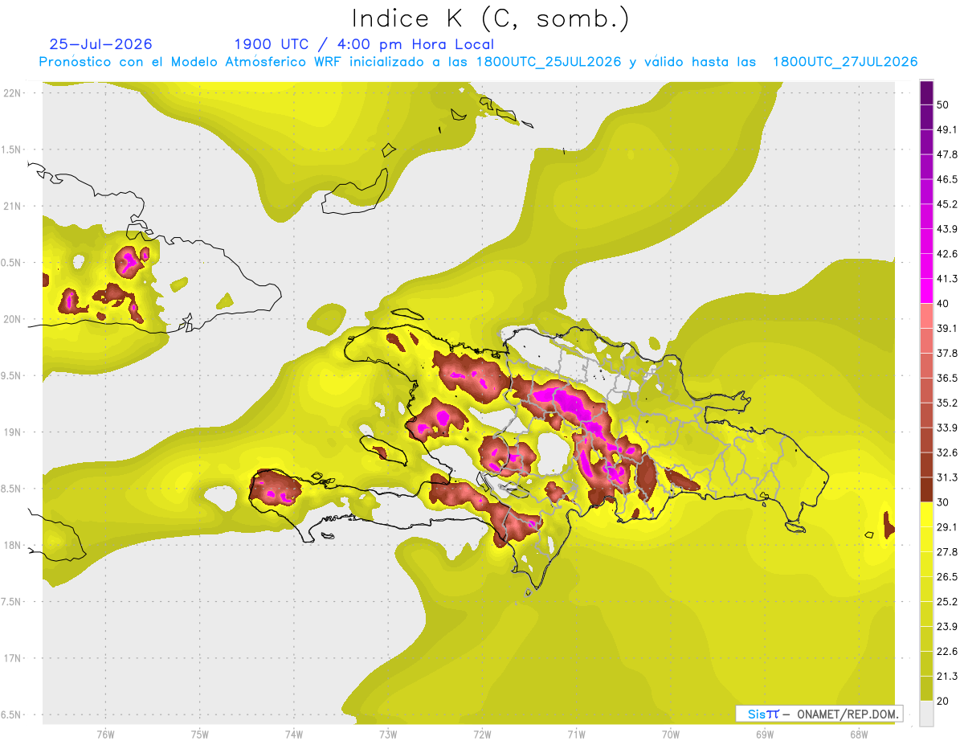Select the bright yellow colorbar segment just below 30
This screenshot has height=745, width=964.
pyautogui.click(x=927, y=515)
